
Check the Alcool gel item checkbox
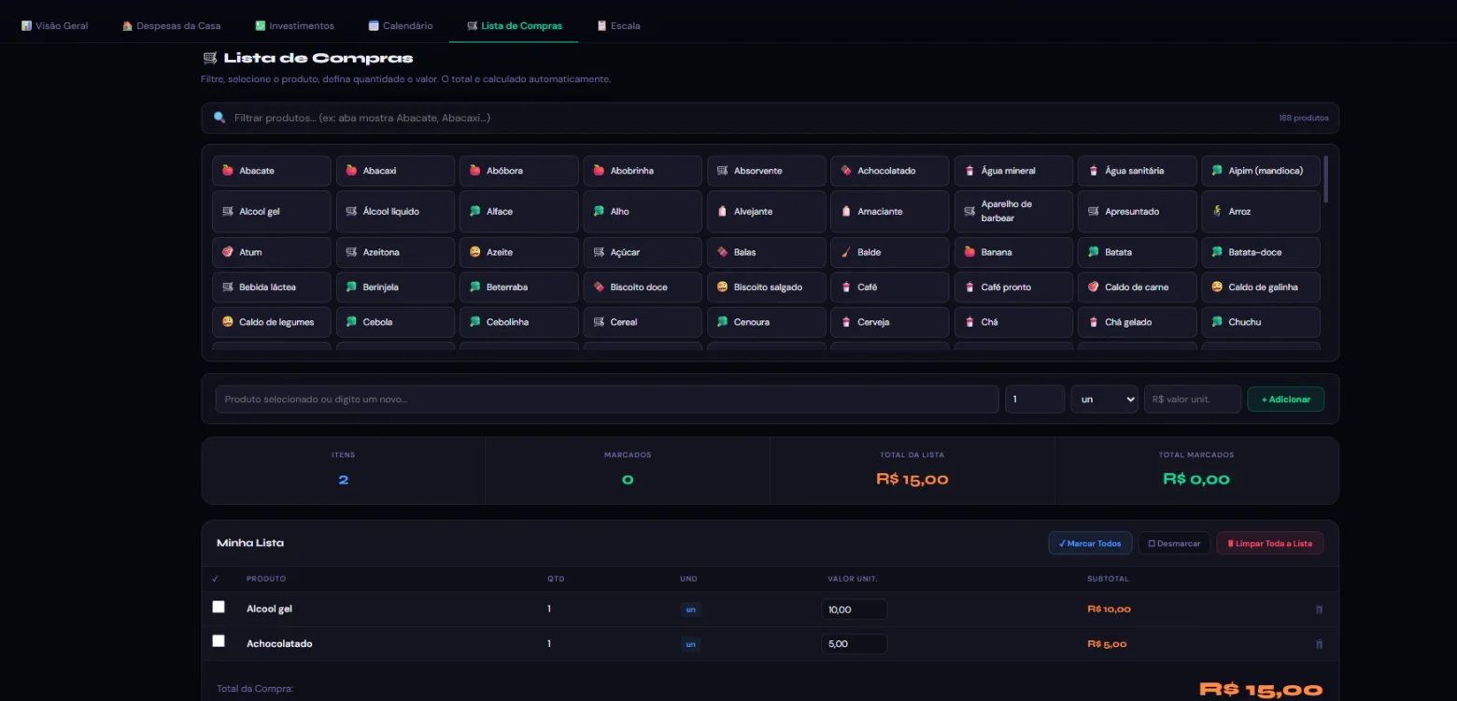(x=219, y=607)
